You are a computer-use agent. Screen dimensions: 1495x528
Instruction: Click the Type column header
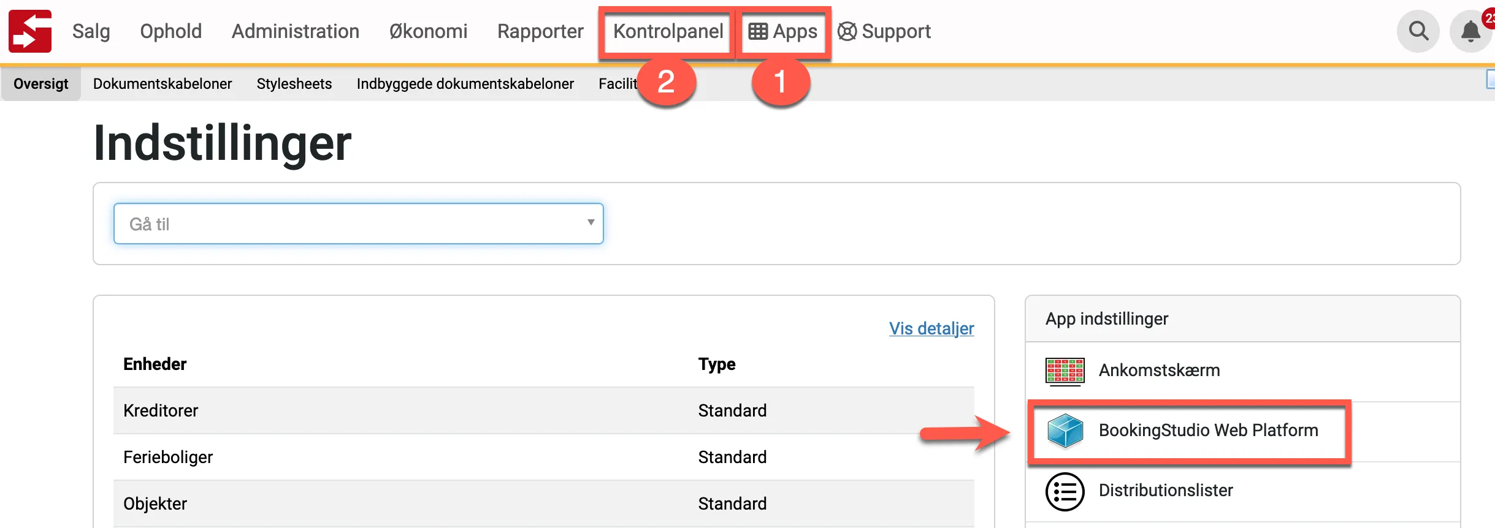coord(717,364)
